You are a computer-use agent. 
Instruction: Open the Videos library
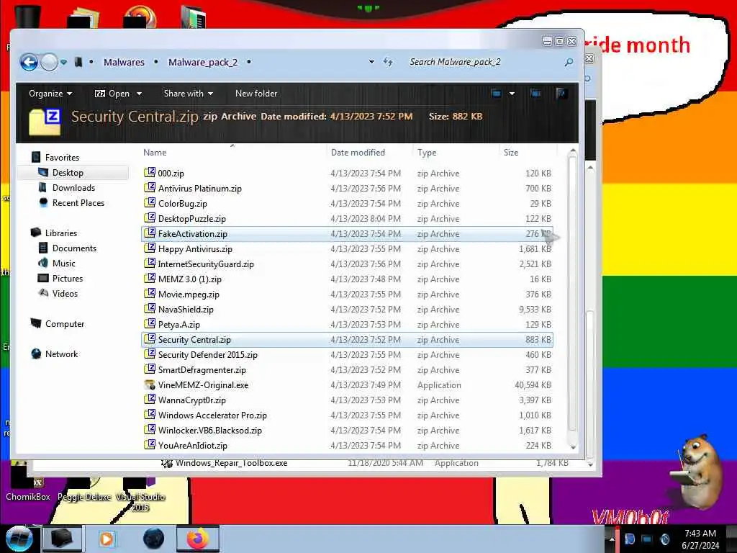(65, 293)
